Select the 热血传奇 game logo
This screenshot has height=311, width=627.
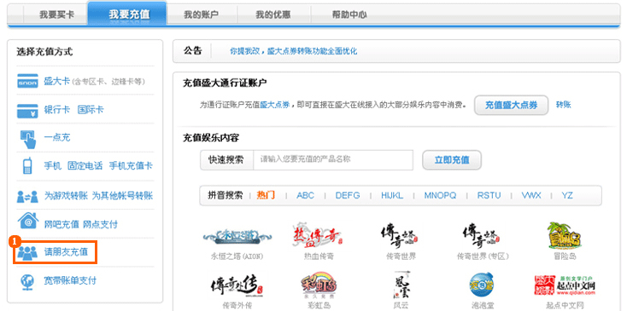pyautogui.click(x=319, y=235)
